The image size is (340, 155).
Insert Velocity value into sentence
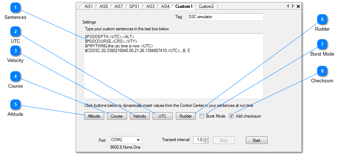[139, 116]
